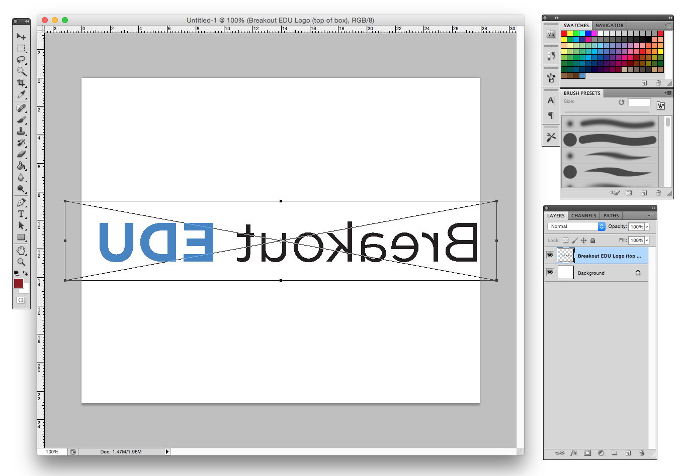Toggle lock transparent pixels

pyautogui.click(x=565, y=241)
